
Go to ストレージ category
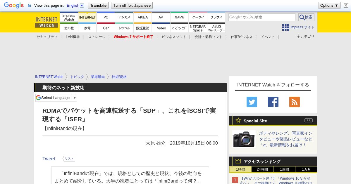pyautogui.click(x=97, y=37)
